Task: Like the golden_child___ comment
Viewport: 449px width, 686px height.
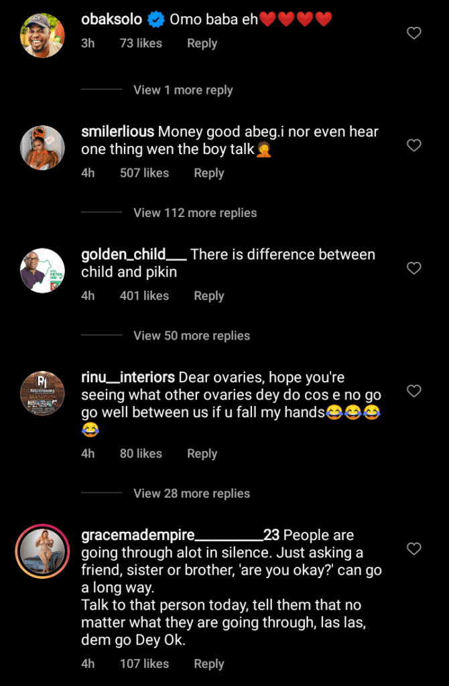Action: click(414, 268)
